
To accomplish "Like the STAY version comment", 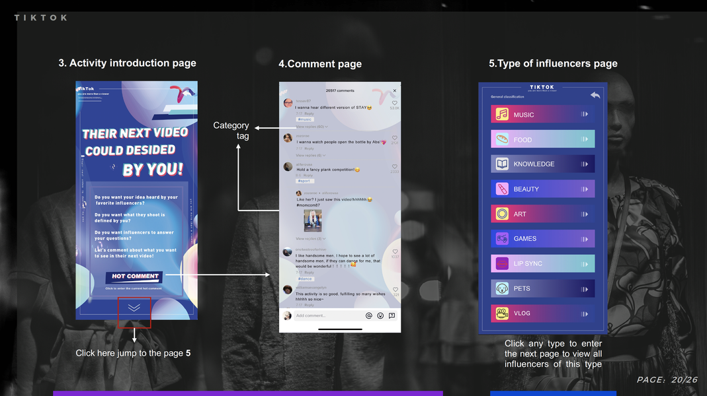I will coord(395,103).
